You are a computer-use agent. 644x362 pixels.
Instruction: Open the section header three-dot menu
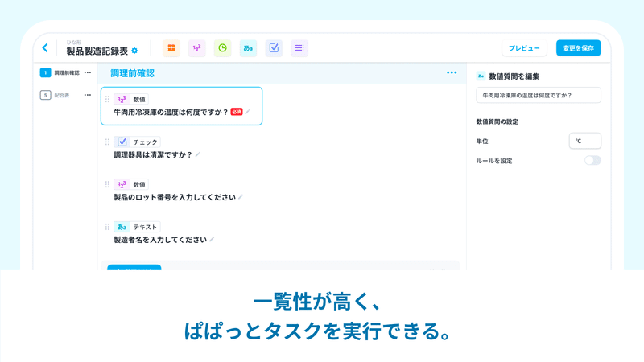(x=452, y=72)
